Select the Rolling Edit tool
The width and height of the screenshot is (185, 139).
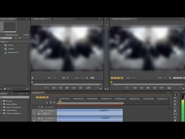[175, 104]
